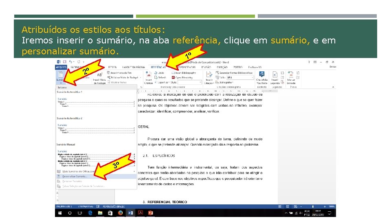This screenshot has height=219, width=391.
Task: Click the 3. REFERENCIAL TEORICO heading
Action: tap(165, 202)
